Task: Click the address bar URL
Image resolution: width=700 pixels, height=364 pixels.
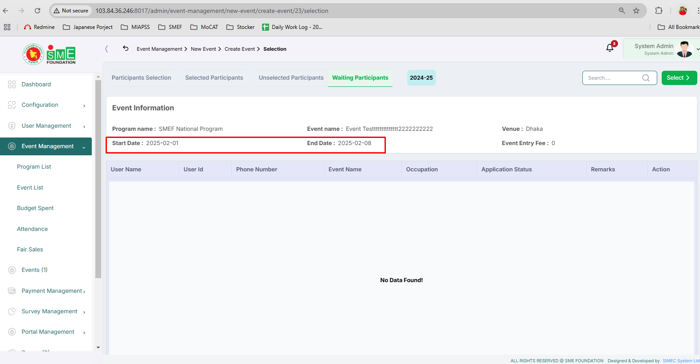Action: pos(212,11)
